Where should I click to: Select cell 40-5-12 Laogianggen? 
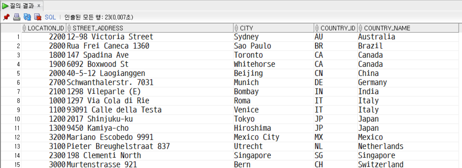coord(149,73)
